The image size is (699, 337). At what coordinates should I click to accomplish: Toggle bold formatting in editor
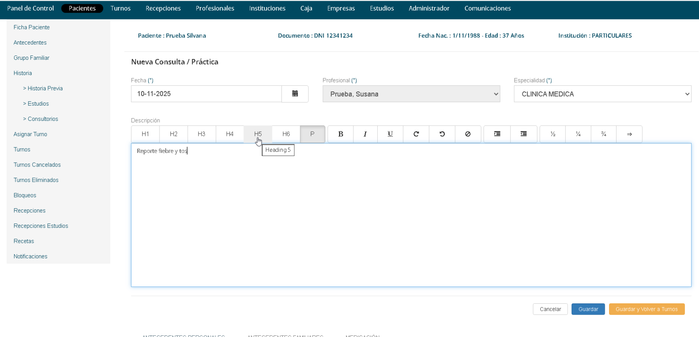pos(341,134)
